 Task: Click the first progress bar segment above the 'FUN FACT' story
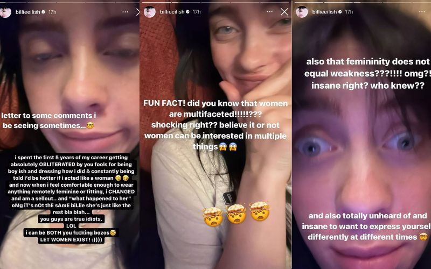tap(156, 3)
